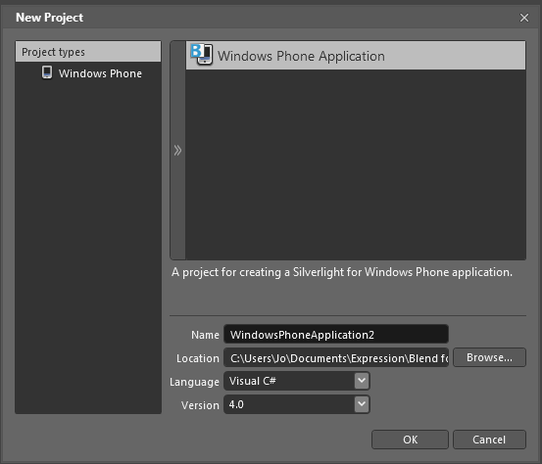Click the Windows Phone device icon in Project types

(47, 72)
